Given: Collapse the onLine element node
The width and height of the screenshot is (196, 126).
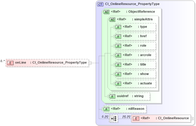Looking at the screenshot, I should [90, 63].
